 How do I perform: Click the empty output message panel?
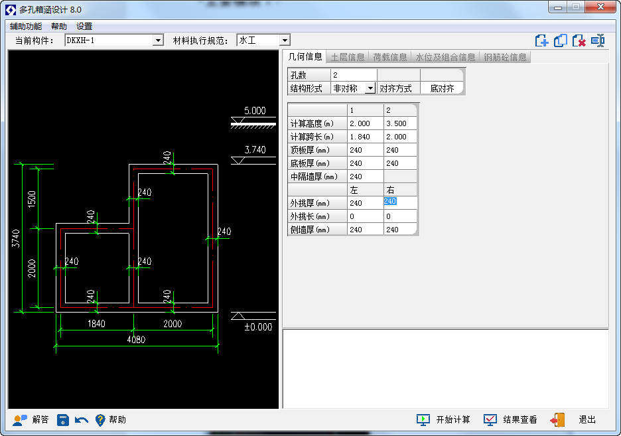click(446, 369)
